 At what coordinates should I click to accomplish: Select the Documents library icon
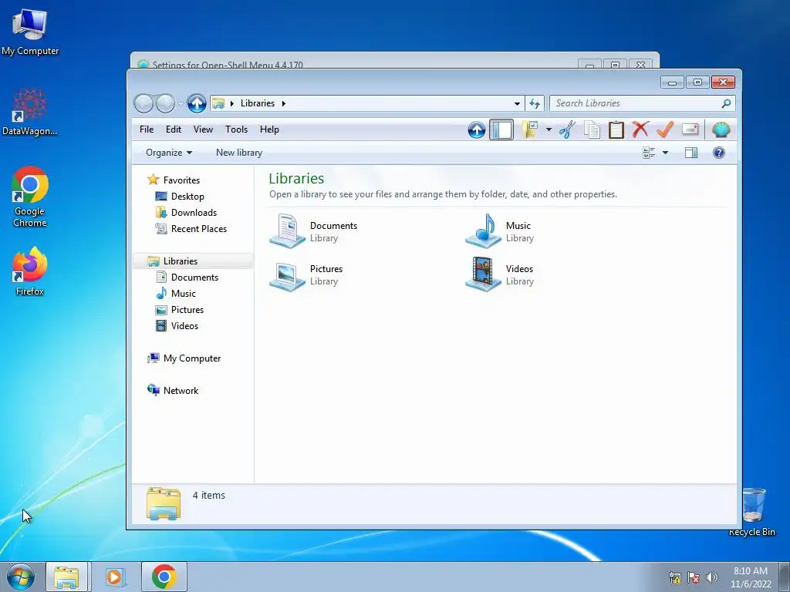pos(287,231)
